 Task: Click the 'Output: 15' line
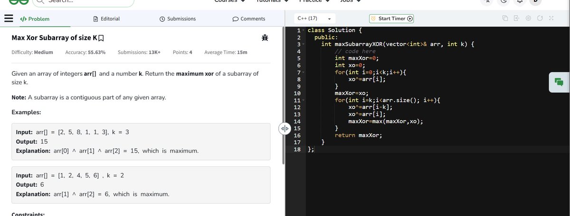coord(32,141)
